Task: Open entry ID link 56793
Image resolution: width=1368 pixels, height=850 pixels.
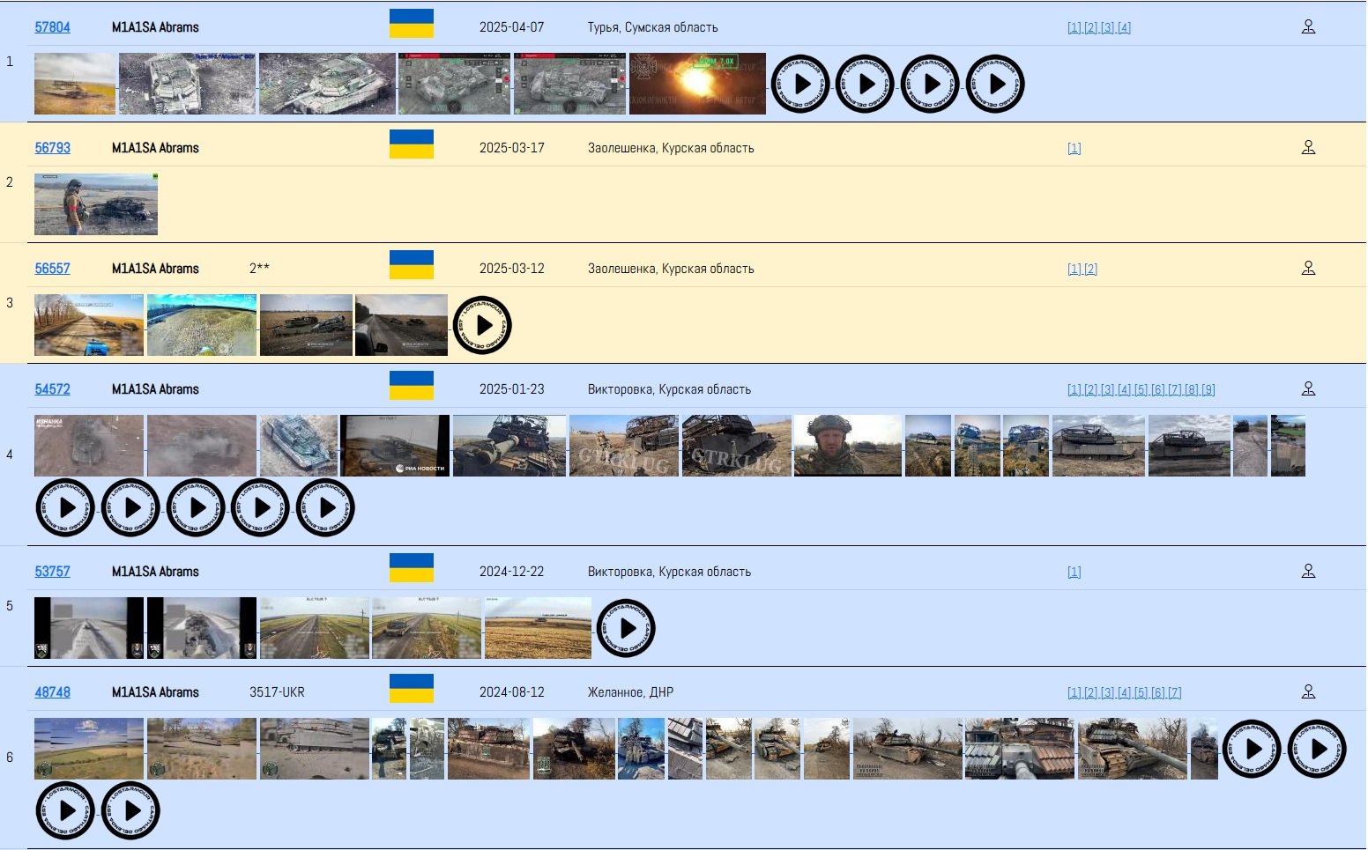Action: tap(52, 148)
